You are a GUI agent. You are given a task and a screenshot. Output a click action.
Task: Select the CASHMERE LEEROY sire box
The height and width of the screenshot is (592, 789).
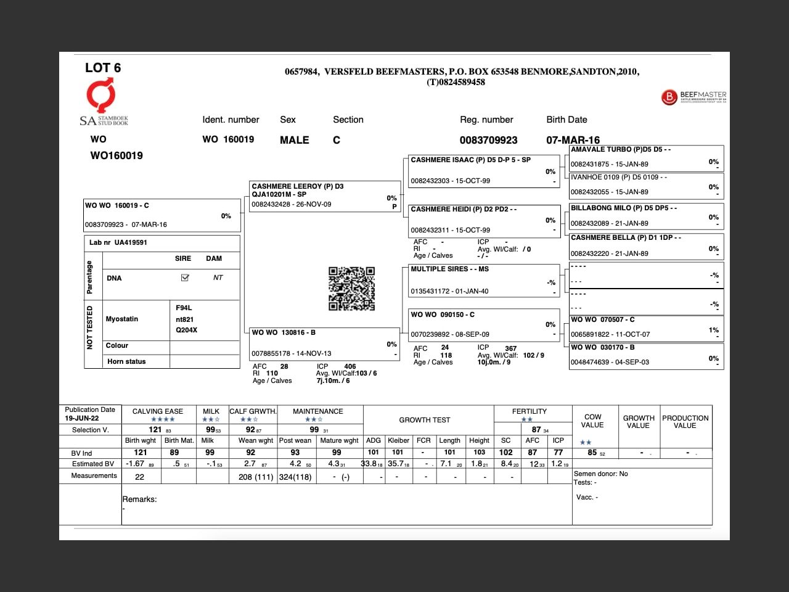click(324, 195)
